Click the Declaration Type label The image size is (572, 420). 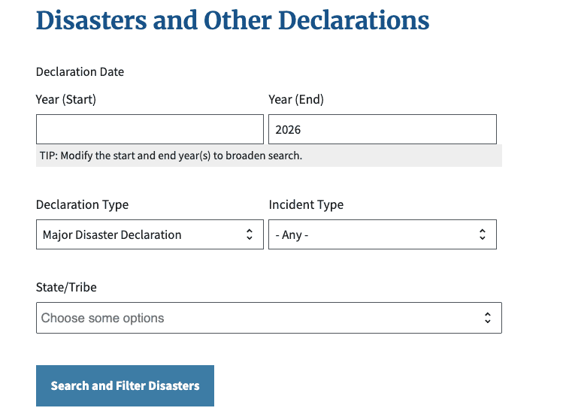click(82, 204)
